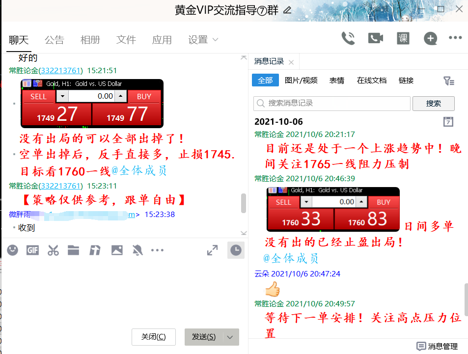Open more input toolbar options
The image size is (468, 354).
click(x=157, y=250)
